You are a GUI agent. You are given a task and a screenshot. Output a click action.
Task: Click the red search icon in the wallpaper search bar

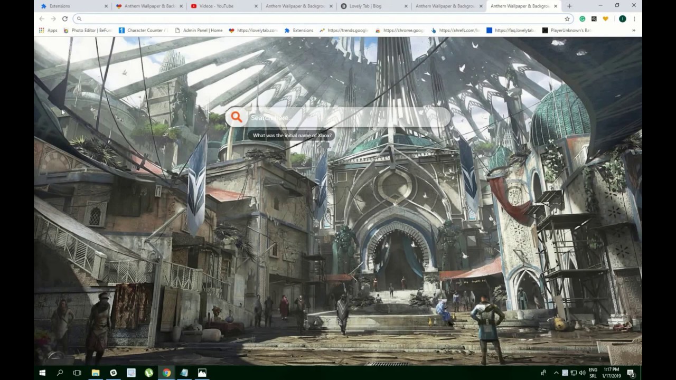(236, 117)
